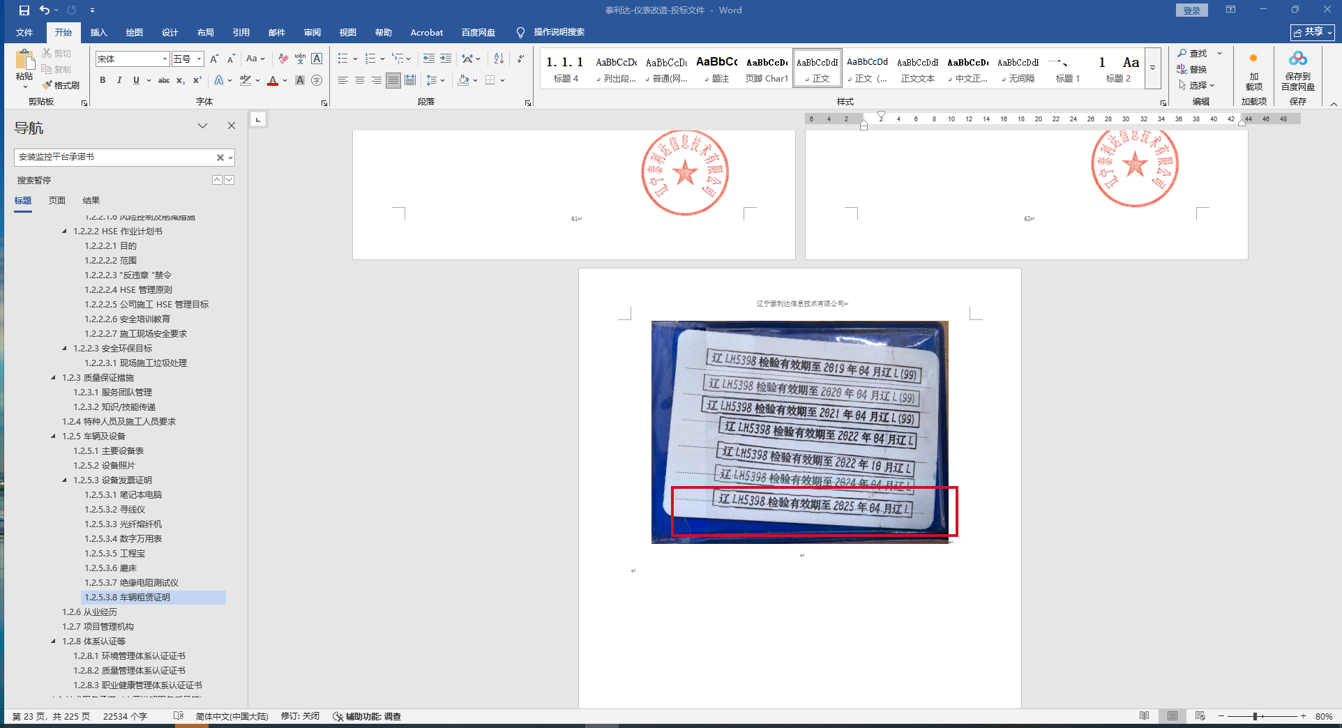The image size is (1342, 728).
Task: Switch to the 审阅 tab
Action: click(312, 32)
